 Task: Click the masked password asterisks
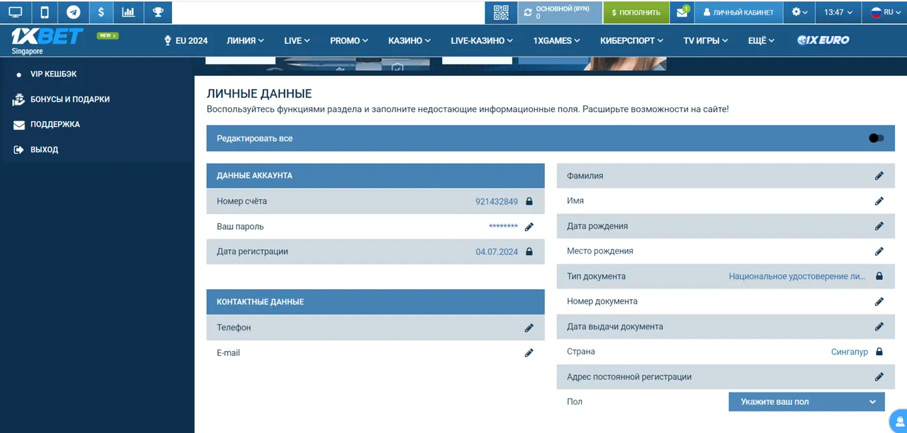click(x=503, y=227)
